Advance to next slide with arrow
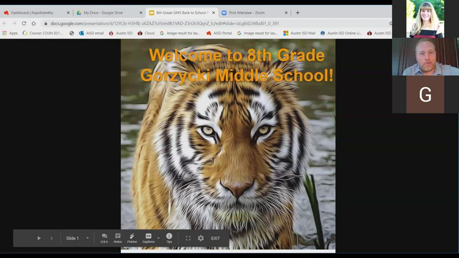The height and width of the screenshot is (258, 459). pyautogui.click(x=52, y=238)
